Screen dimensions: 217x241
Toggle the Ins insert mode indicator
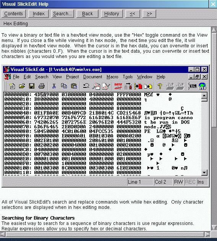pyautogui.click(x=201, y=182)
